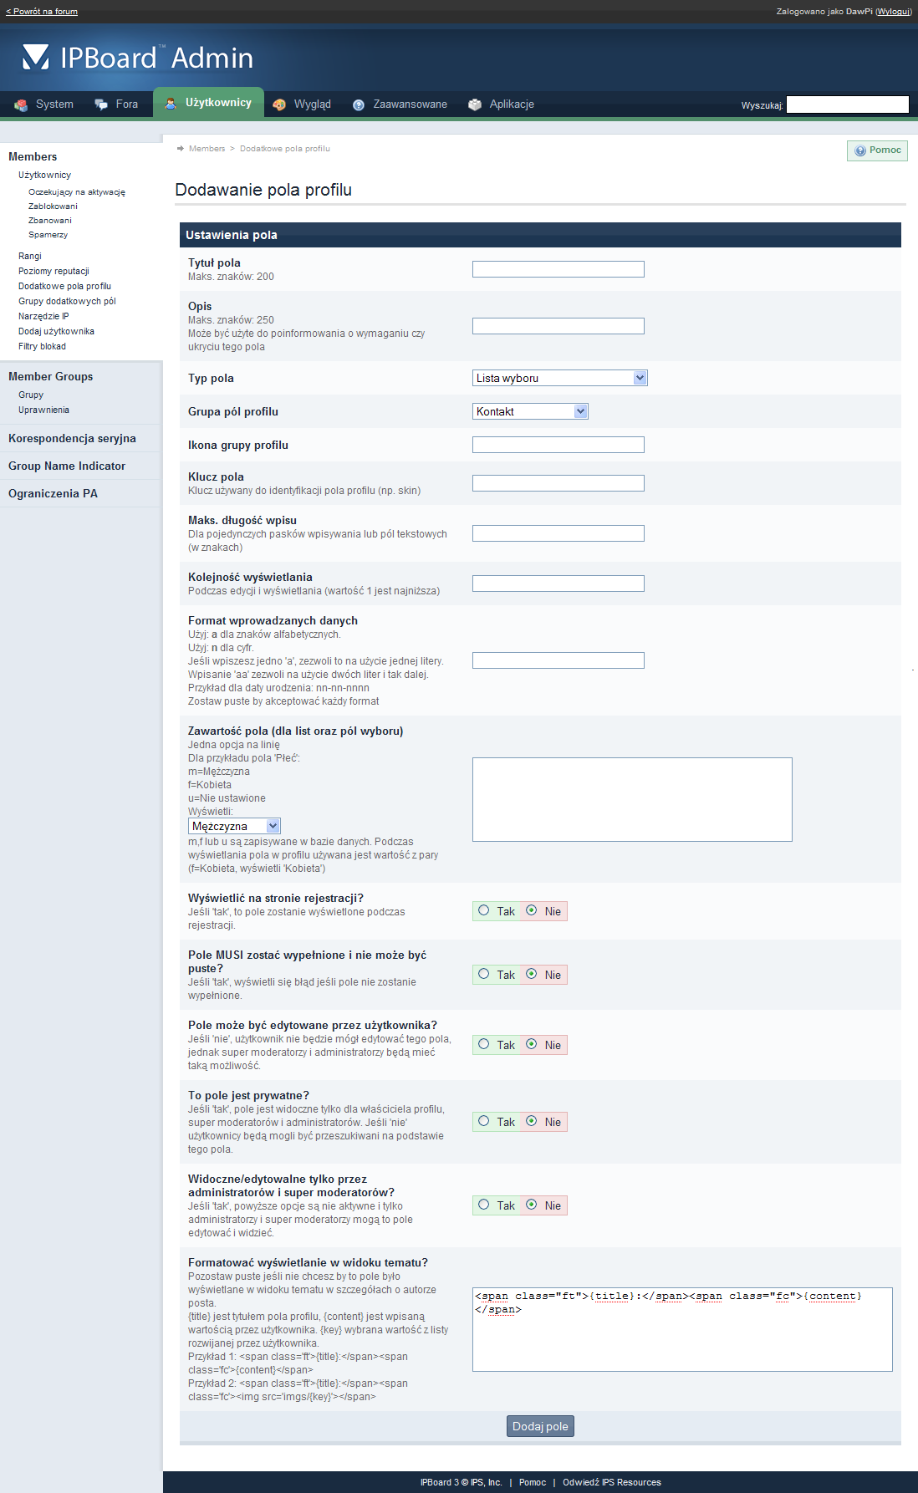Click the Tytuł pola text field

[558, 269]
